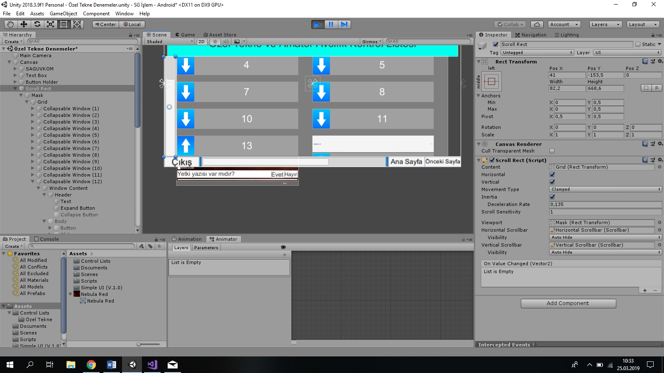664x373 pixels.
Task: Select the combined Transform tool
Action: pyautogui.click(x=77, y=24)
